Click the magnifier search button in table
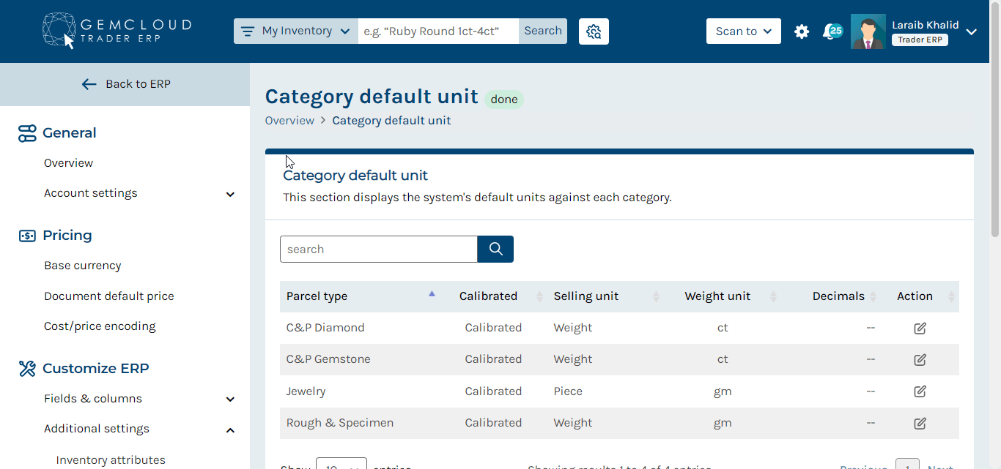The width and height of the screenshot is (1001, 469). coord(495,249)
